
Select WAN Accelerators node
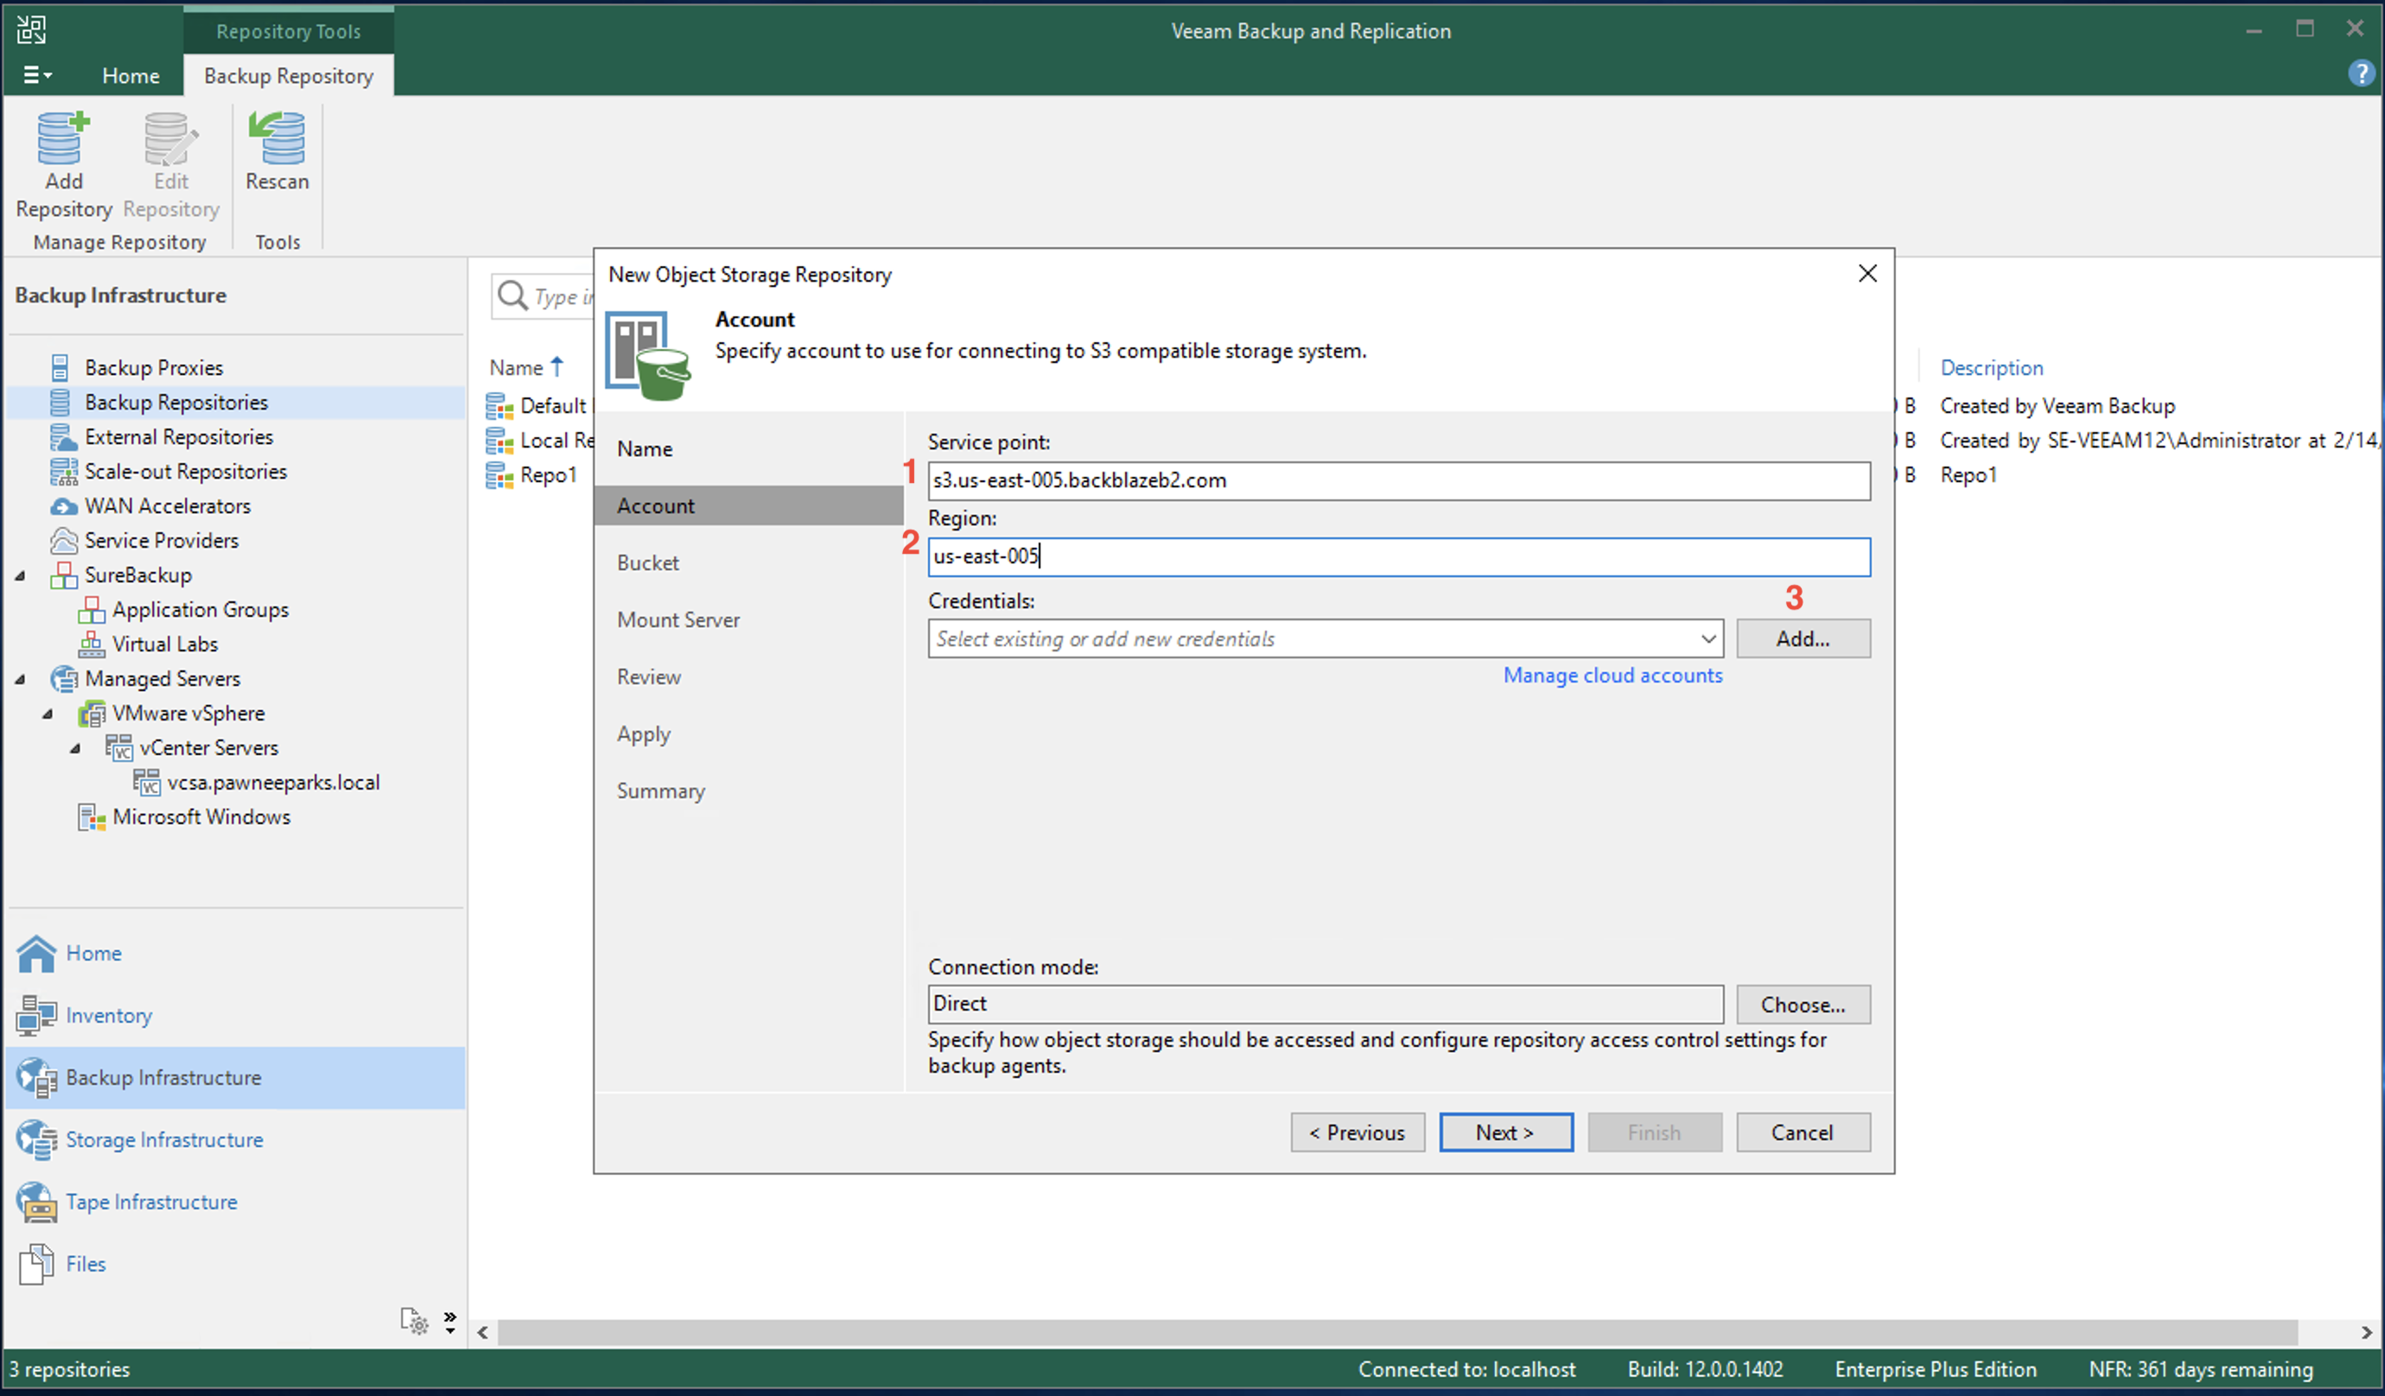coord(168,505)
